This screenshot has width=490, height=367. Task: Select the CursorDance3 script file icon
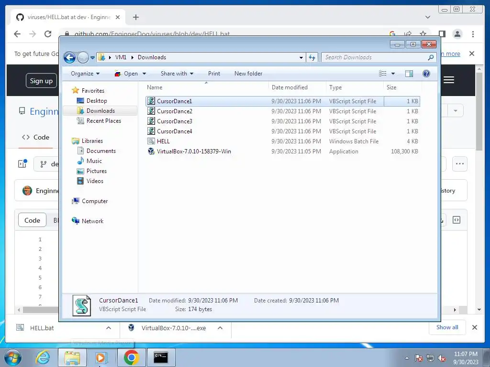tap(151, 121)
